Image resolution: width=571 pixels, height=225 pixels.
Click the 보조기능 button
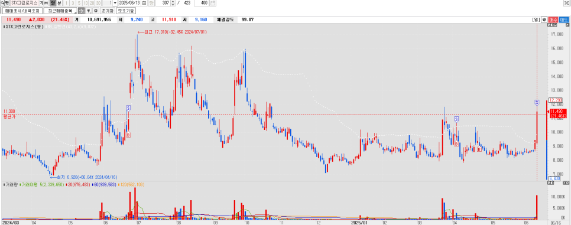(126, 11)
